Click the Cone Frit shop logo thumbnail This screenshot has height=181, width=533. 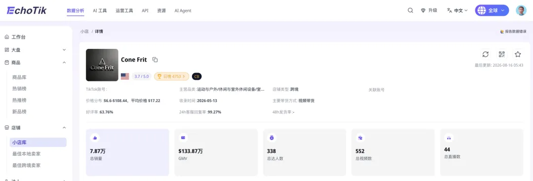pyautogui.click(x=102, y=65)
